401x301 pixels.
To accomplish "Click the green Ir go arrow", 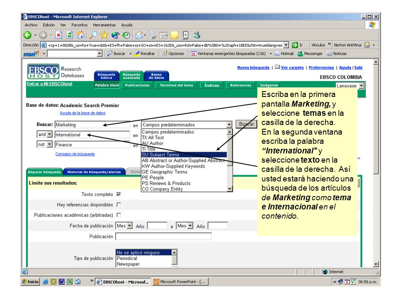I will pyautogui.click(x=295, y=45).
